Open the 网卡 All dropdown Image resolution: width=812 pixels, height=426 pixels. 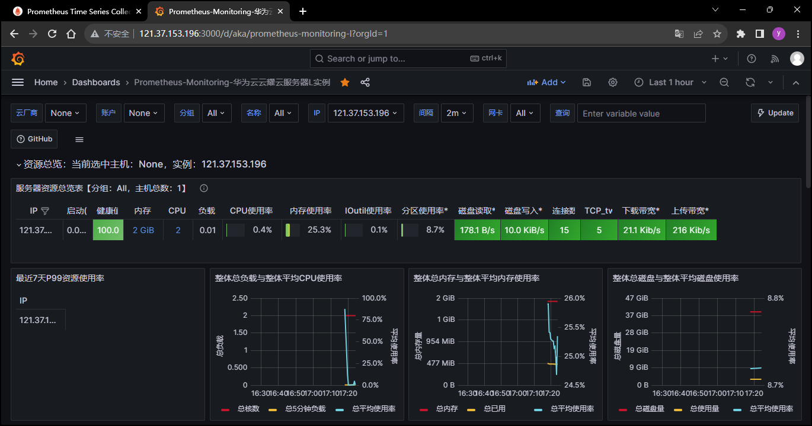pyautogui.click(x=525, y=113)
